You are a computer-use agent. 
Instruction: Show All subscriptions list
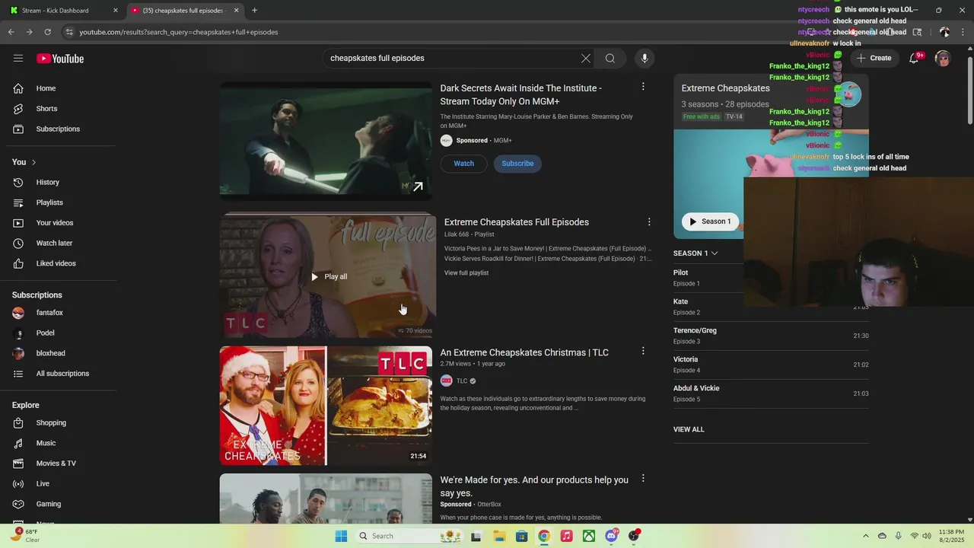[61, 374]
